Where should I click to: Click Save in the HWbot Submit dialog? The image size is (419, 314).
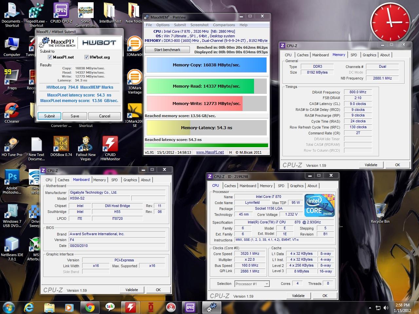[x=75, y=116]
